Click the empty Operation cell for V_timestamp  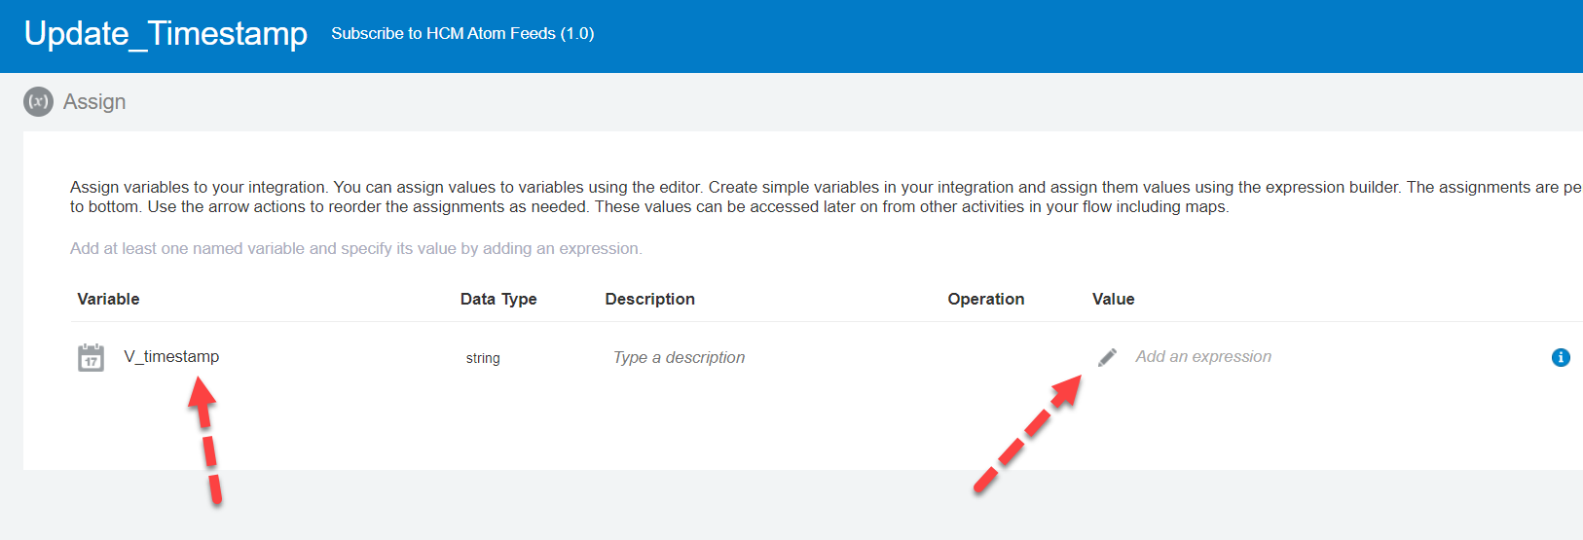985,357
